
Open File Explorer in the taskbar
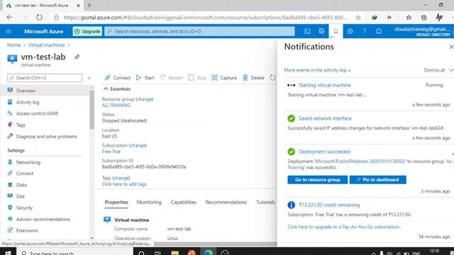click(x=175, y=252)
